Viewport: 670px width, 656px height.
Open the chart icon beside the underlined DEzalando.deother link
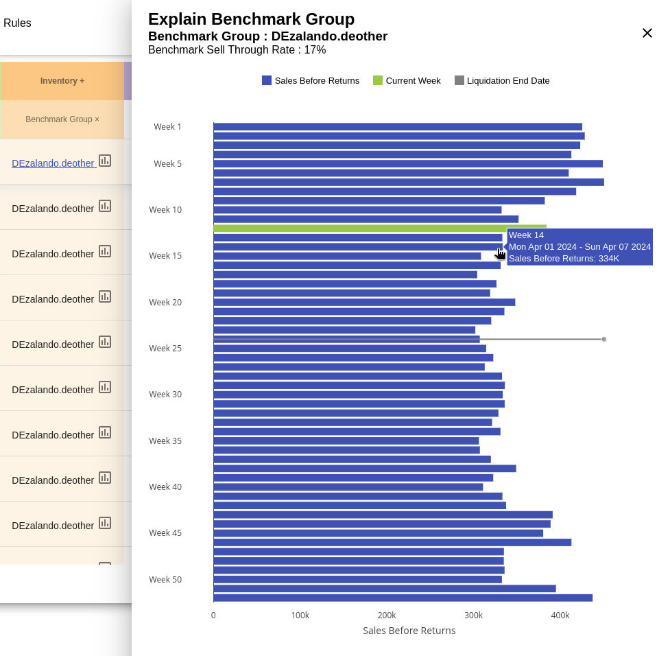pos(105,161)
